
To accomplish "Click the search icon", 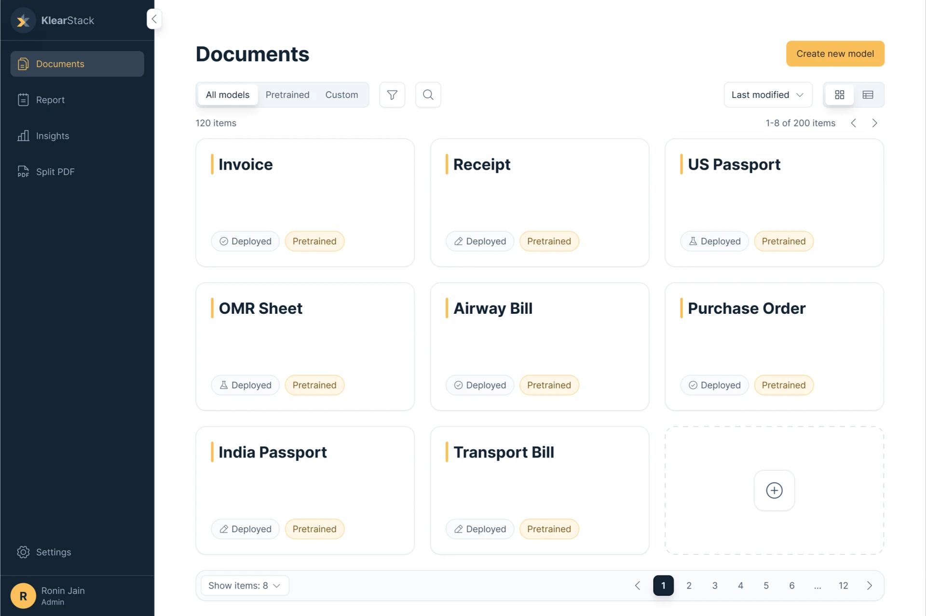I will click(428, 94).
